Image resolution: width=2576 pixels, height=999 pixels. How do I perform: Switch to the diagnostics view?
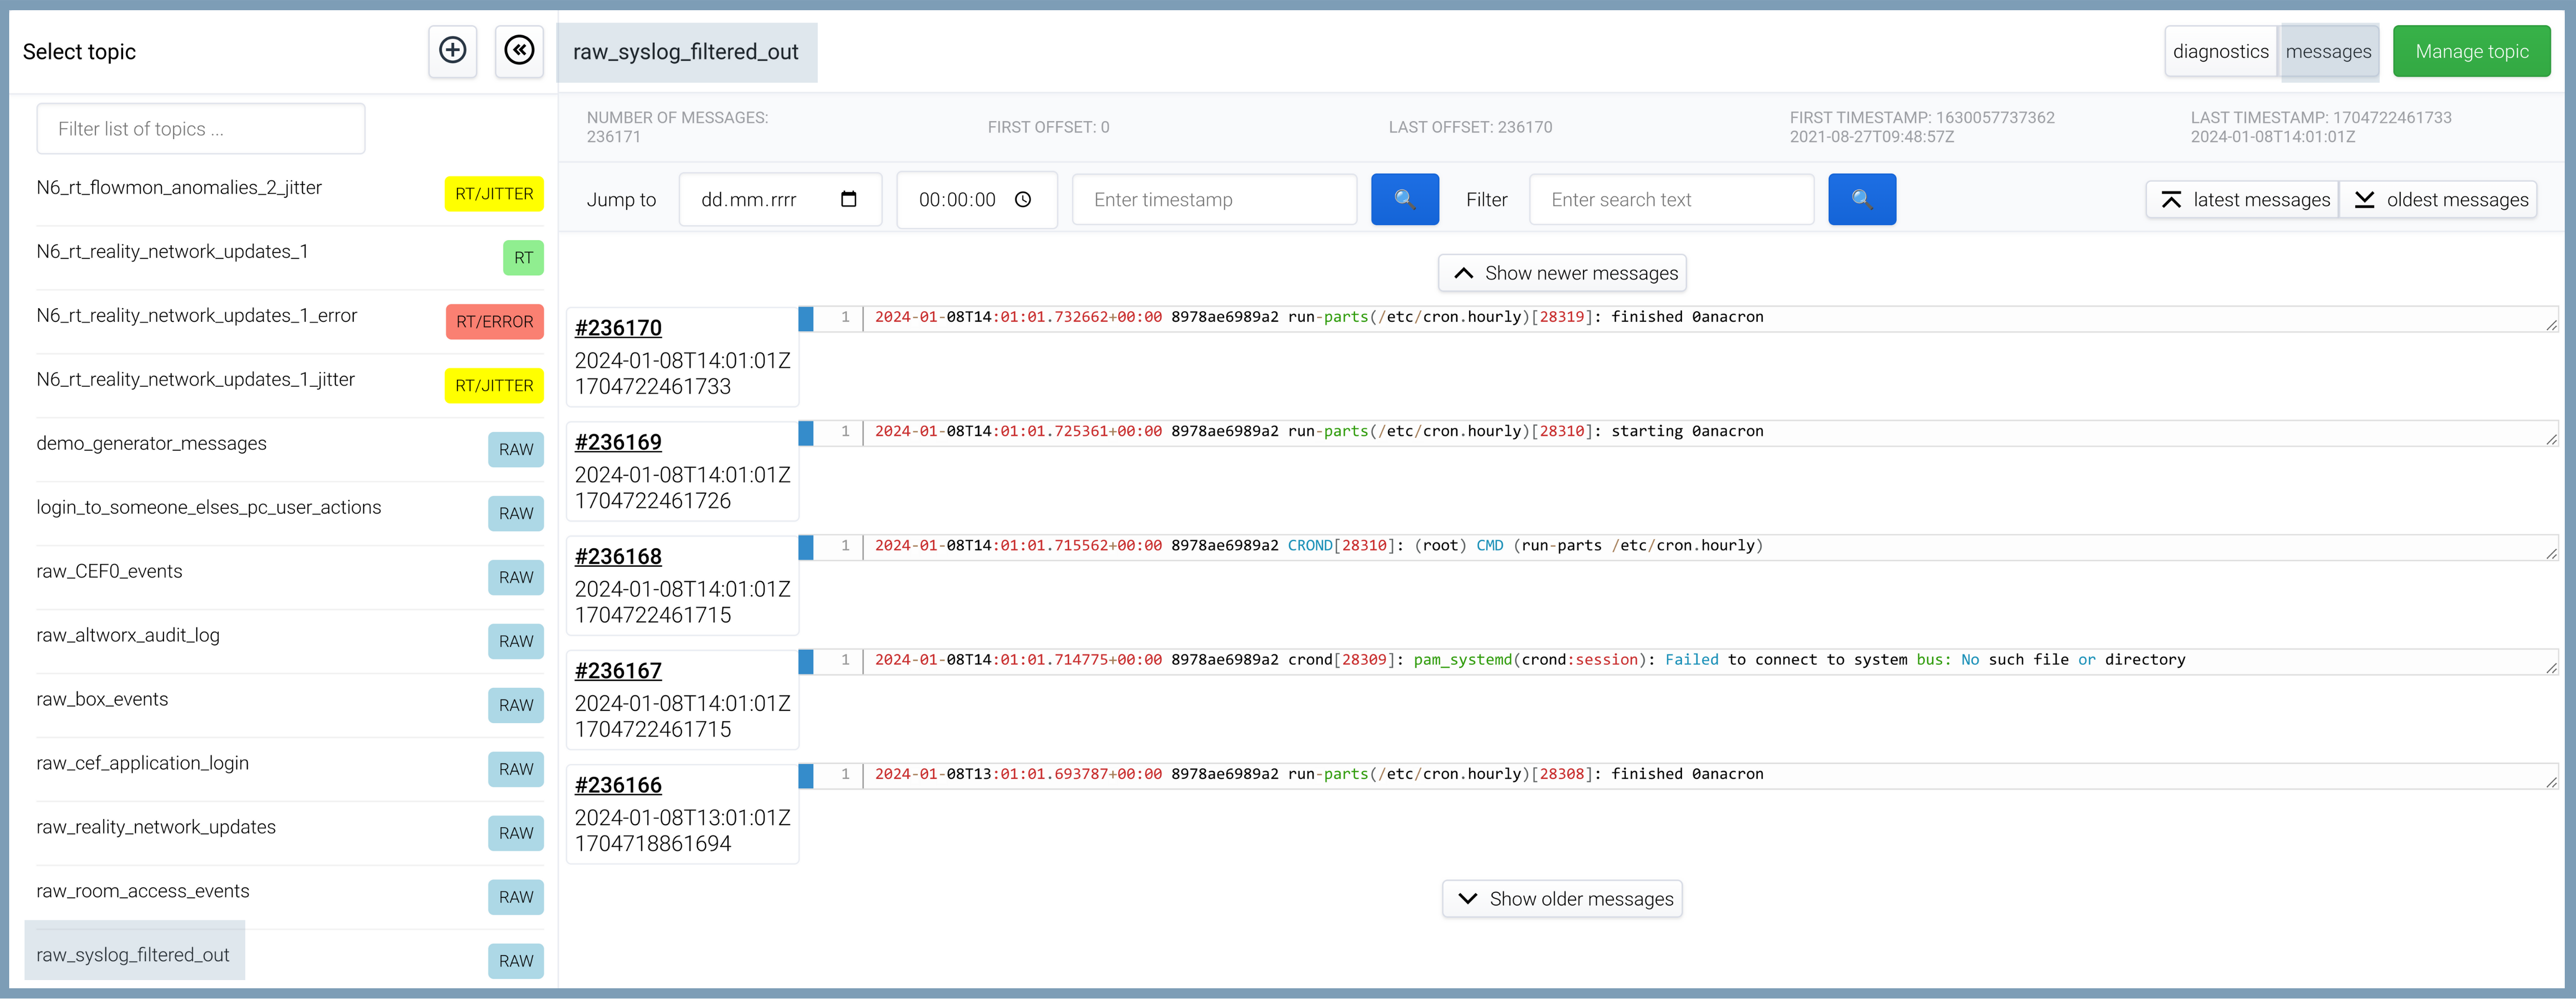[2220, 51]
